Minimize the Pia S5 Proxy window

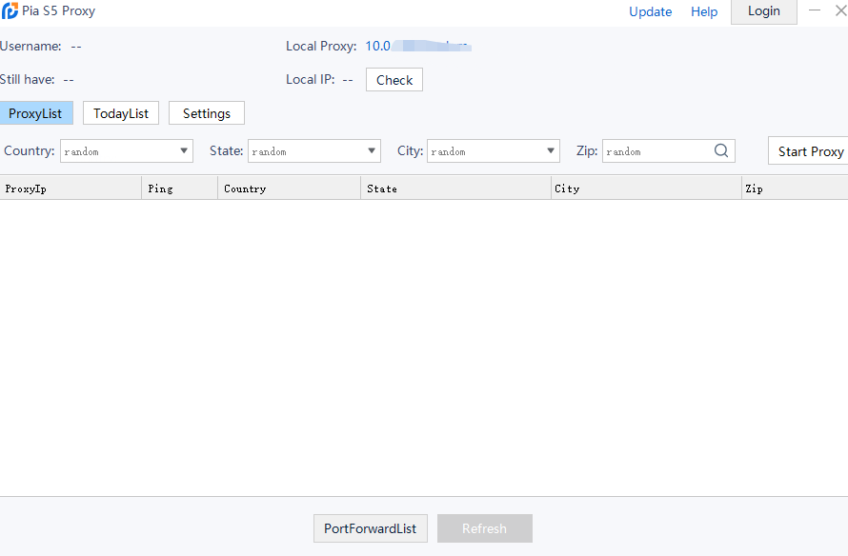pos(815,10)
